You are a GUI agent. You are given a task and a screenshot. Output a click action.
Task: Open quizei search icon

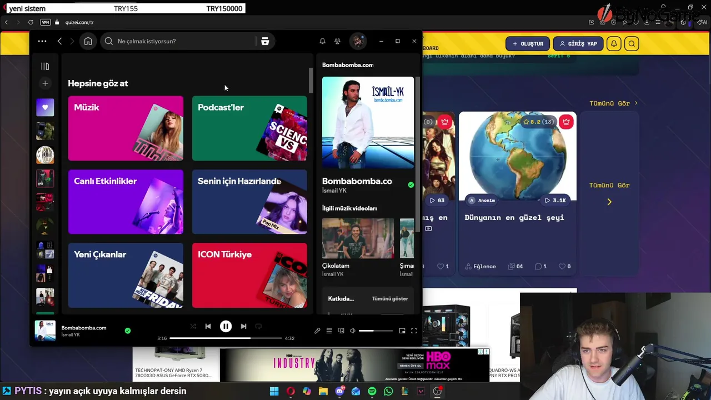(632, 44)
